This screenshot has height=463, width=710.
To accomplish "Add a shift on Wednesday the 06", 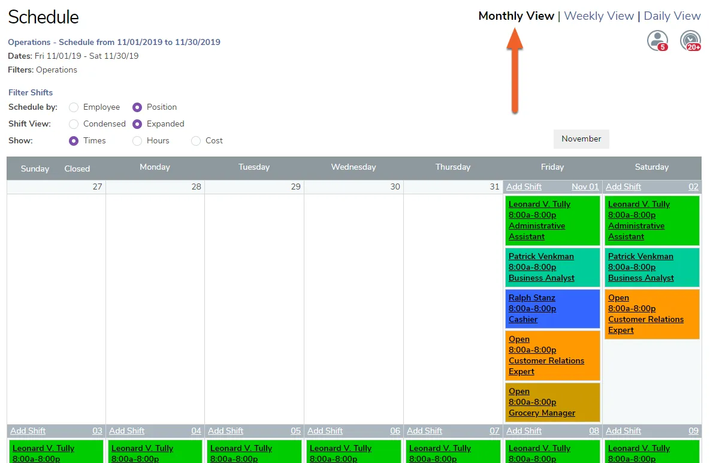I will click(x=325, y=431).
